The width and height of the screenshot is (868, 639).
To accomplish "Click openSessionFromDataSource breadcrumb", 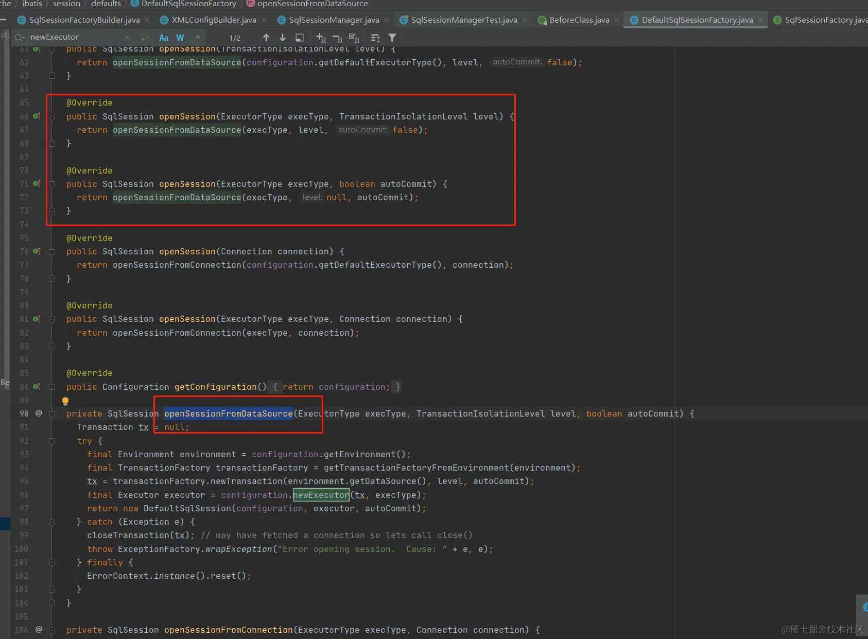I will pos(307,4).
